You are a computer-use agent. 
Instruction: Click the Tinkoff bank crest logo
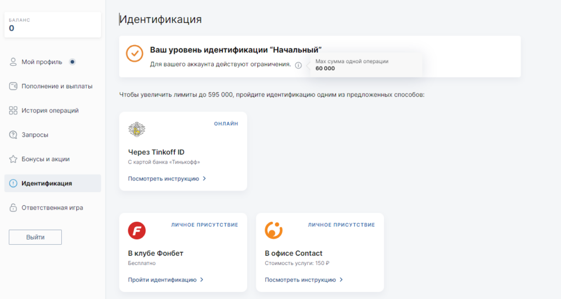click(136, 129)
